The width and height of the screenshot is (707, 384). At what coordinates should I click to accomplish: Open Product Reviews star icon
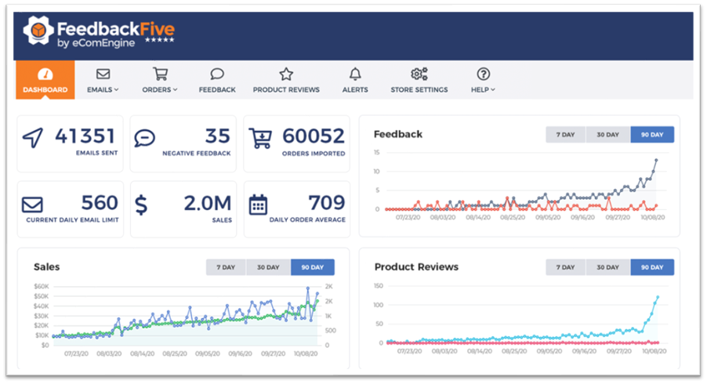tap(286, 74)
